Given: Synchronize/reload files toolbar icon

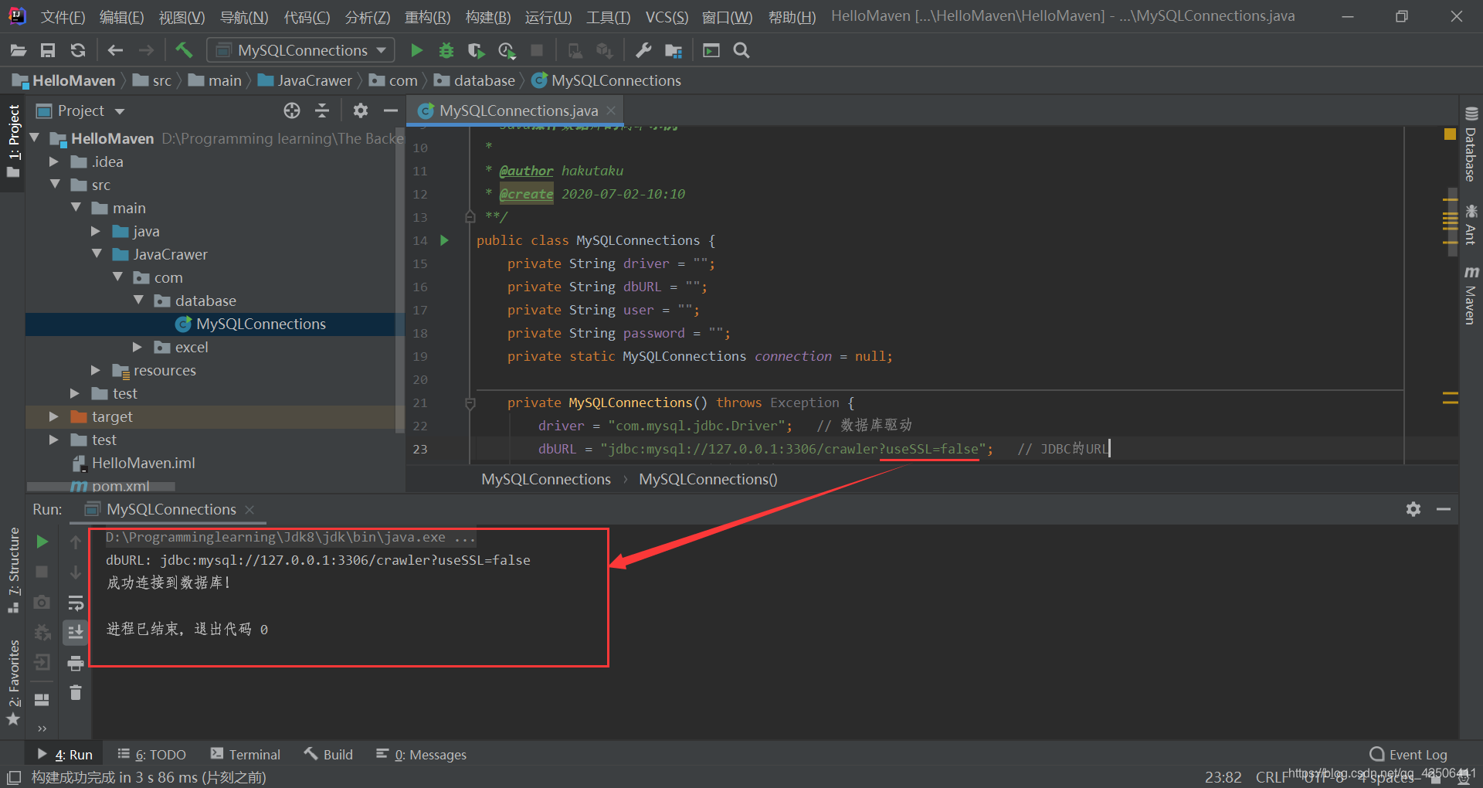Looking at the screenshot, I should click(x=78, y=50).
